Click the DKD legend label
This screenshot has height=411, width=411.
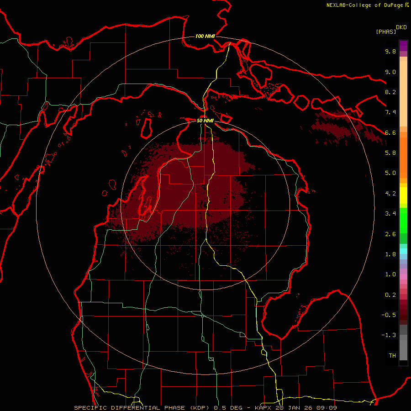401,27
